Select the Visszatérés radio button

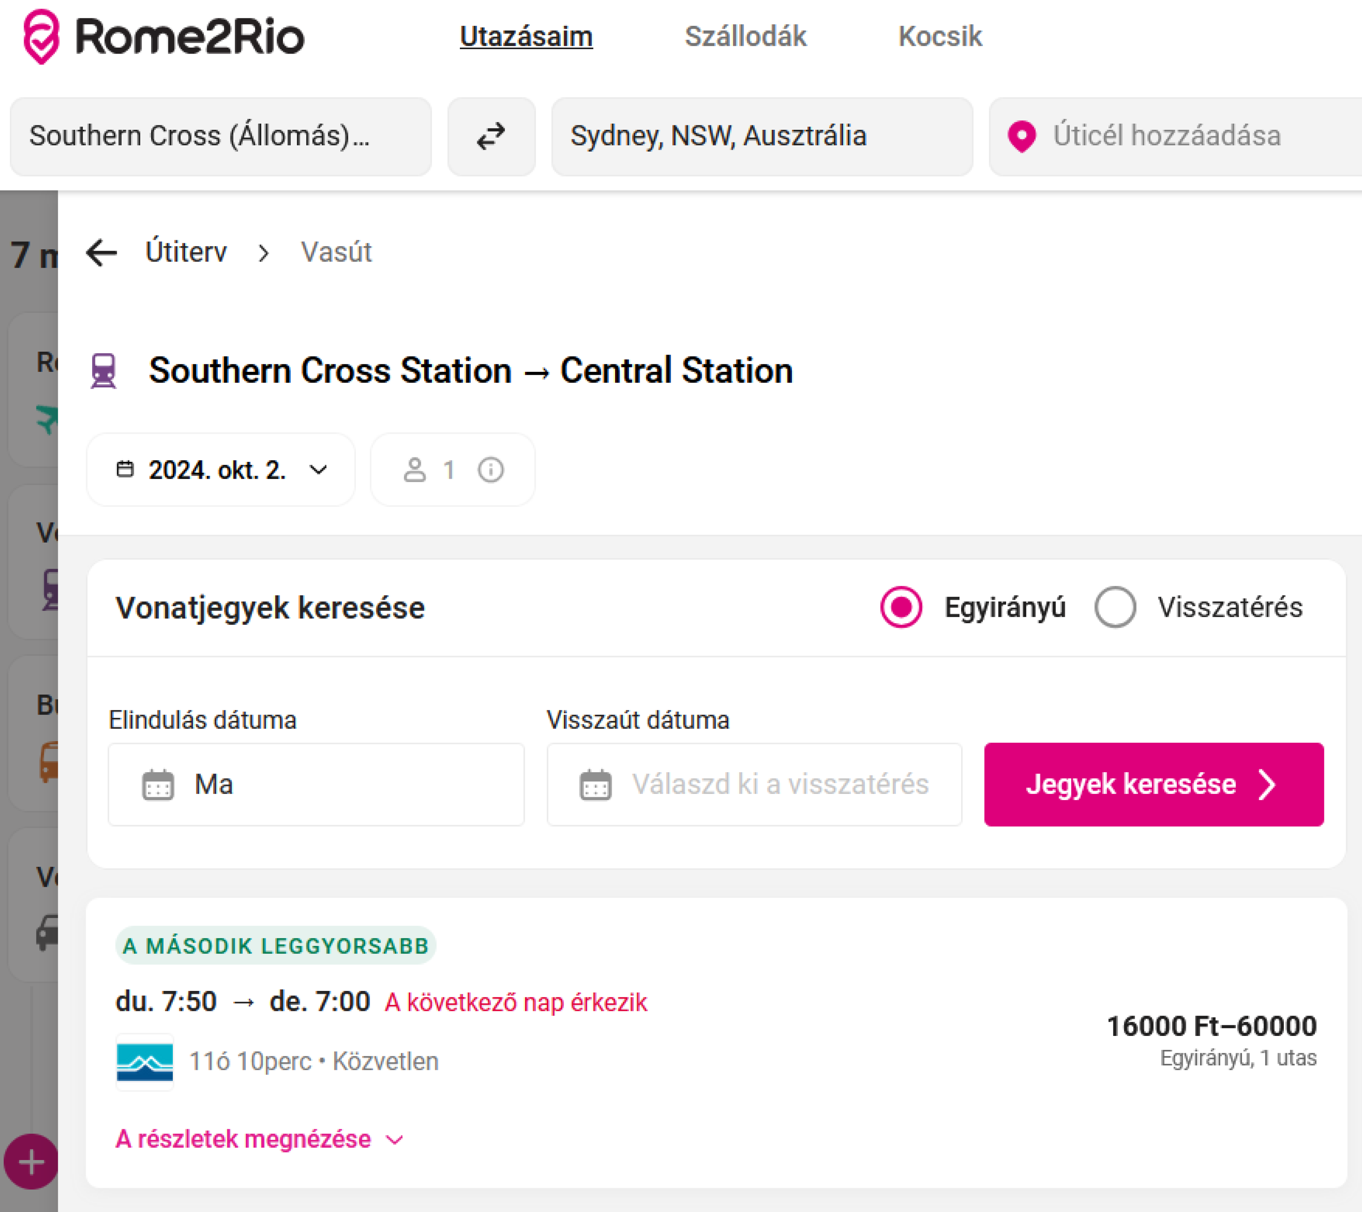coord(1115,607)
